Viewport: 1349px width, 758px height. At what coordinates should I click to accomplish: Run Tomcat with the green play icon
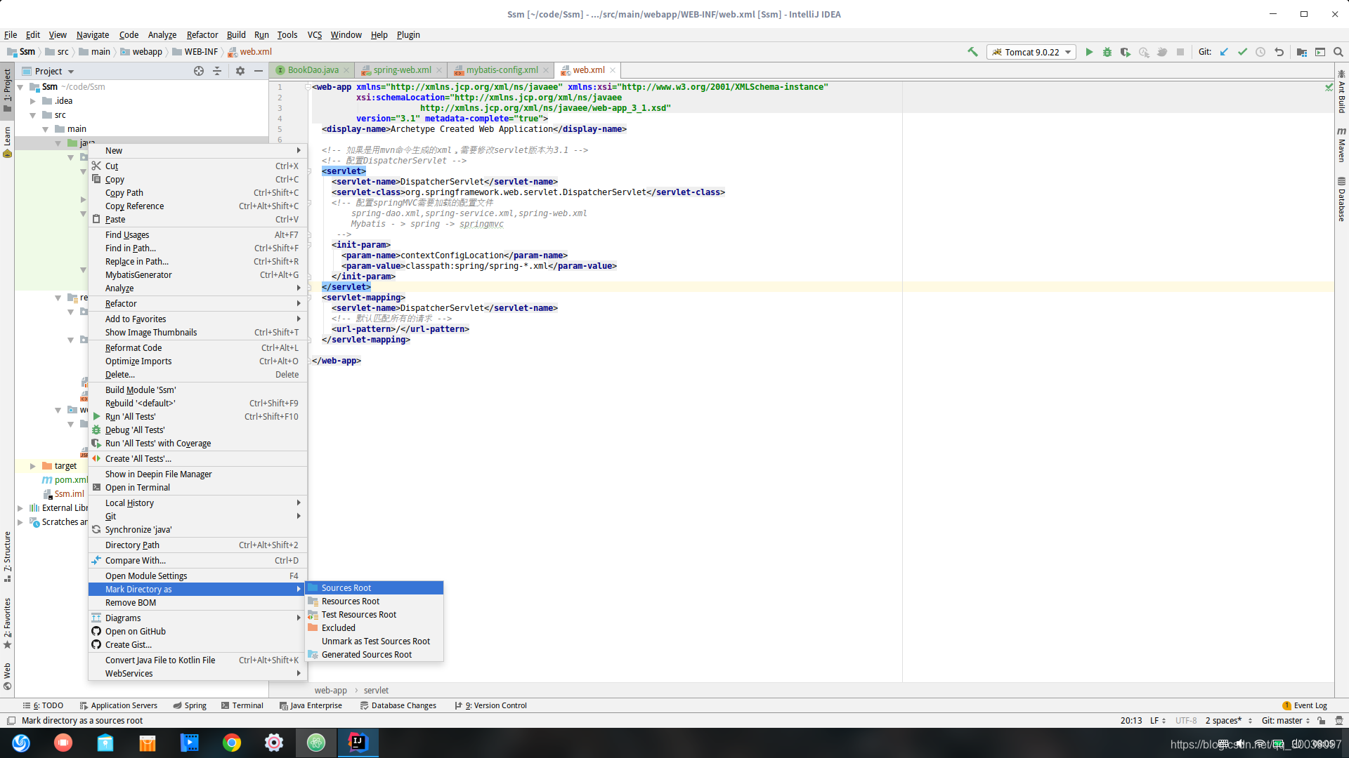tap(1089, 52)
